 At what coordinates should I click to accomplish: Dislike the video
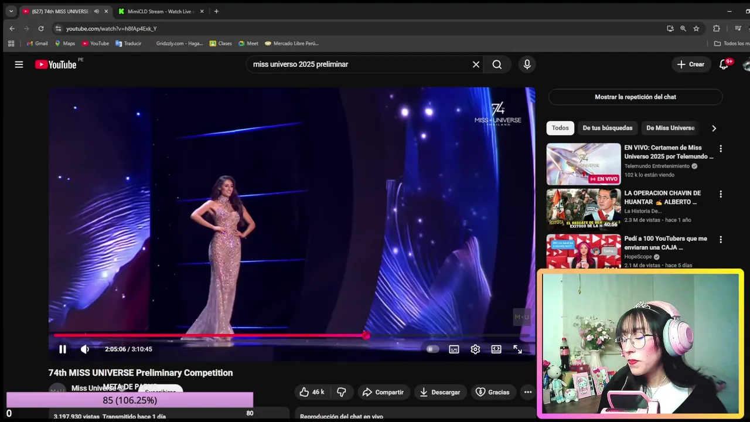[x=342, y=392]
